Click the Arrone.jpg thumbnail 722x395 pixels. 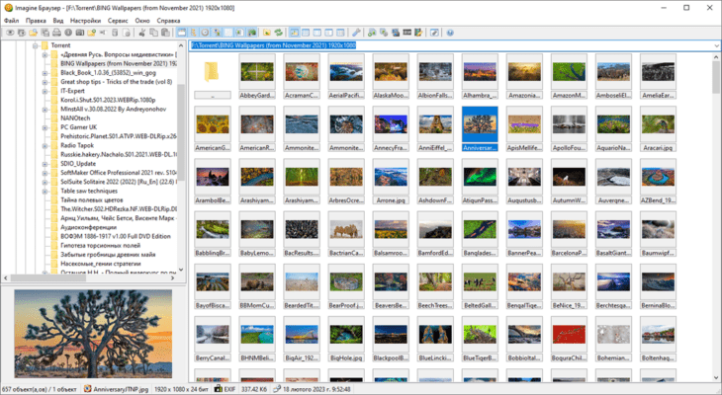pyautogui.click(x=391, y=181)
